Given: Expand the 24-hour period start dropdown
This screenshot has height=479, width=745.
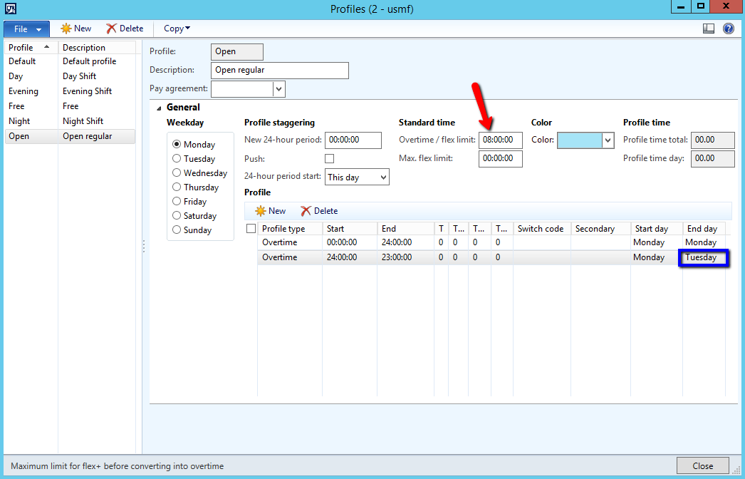Looking at the screenshot, I should [x=383, y=177].
